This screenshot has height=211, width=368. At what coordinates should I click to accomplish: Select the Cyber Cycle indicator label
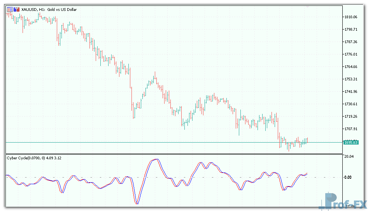pos(33,158)
